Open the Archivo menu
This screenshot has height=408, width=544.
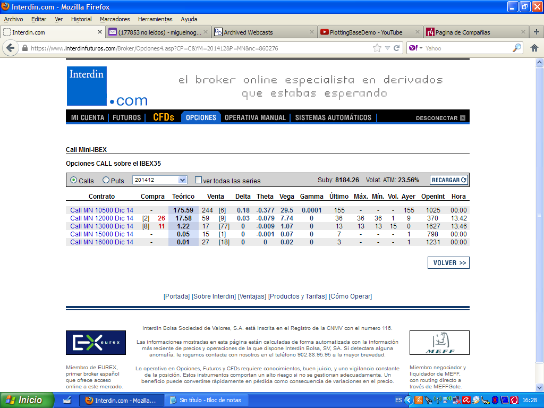[13, 19]
